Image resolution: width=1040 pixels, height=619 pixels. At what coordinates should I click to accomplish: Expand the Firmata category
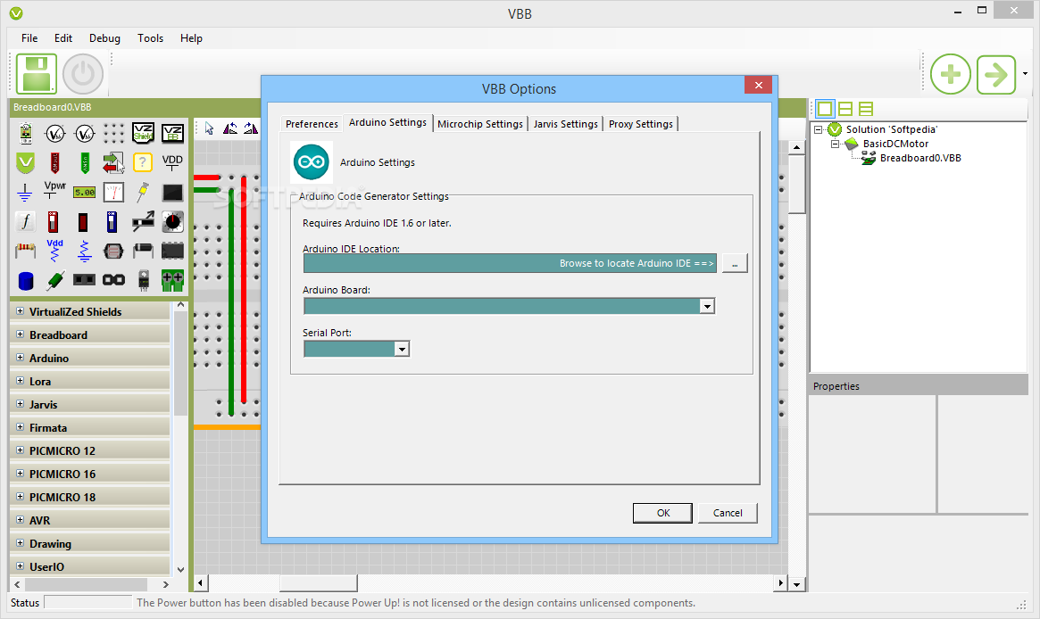[x=20, y=427]
